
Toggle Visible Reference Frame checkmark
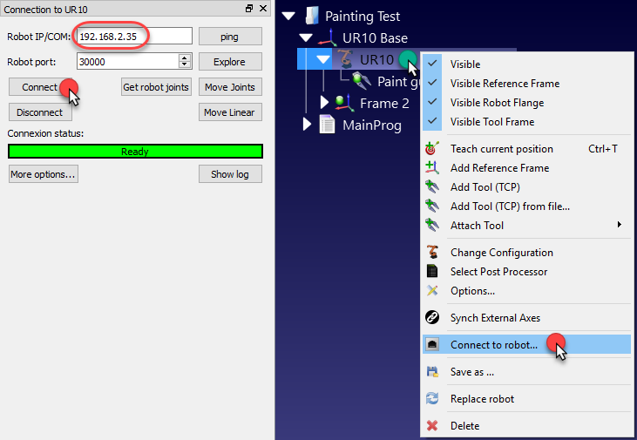click(432, 84)
